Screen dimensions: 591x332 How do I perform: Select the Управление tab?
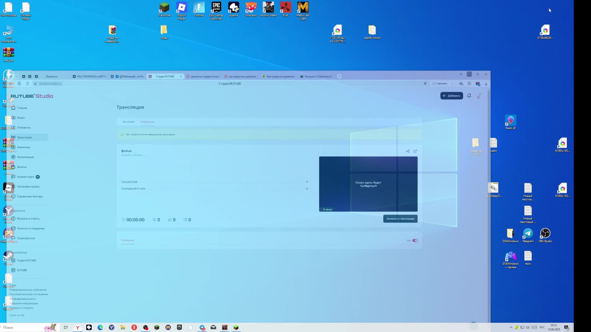[147, 122]
